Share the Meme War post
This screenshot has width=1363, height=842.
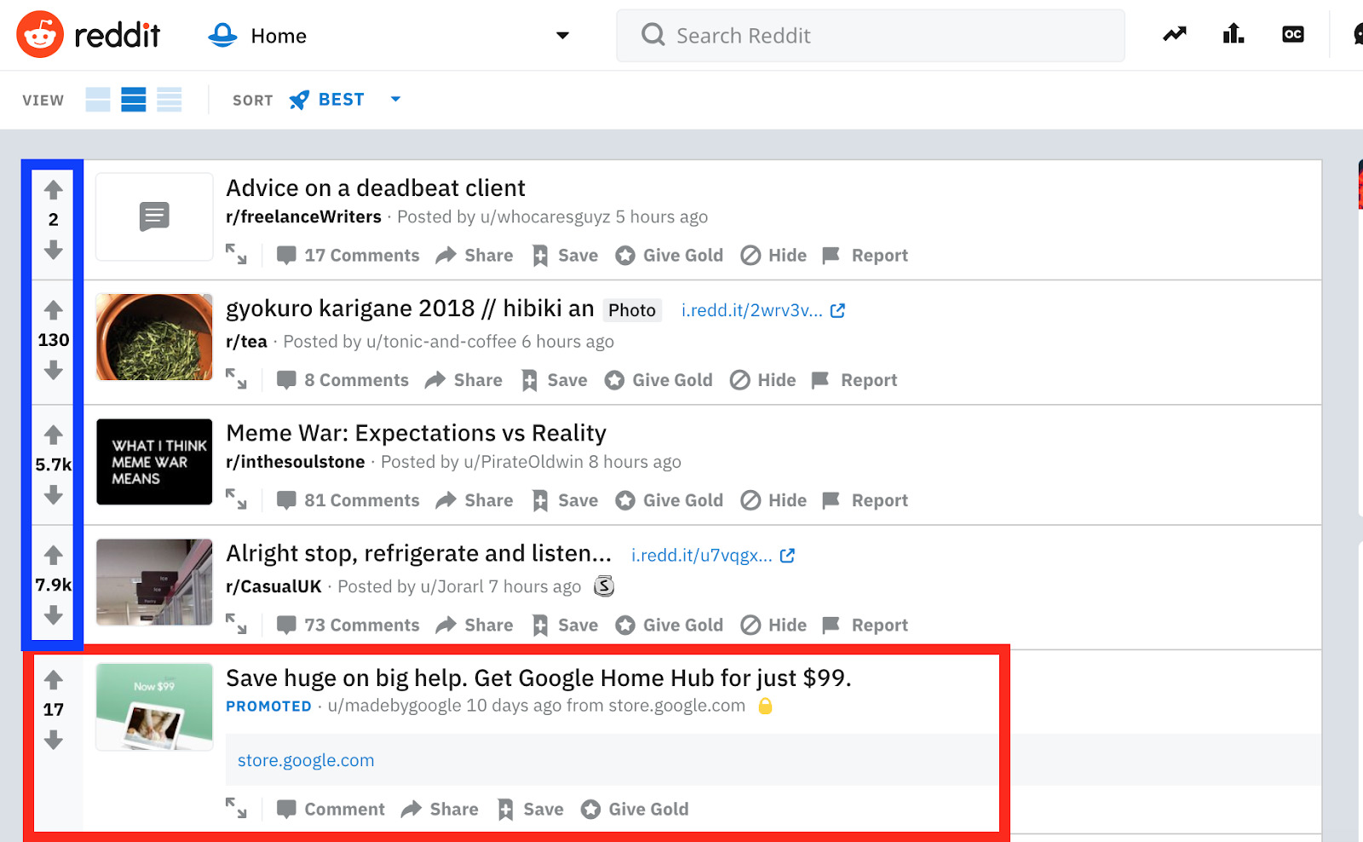click(x=474, y=500)
